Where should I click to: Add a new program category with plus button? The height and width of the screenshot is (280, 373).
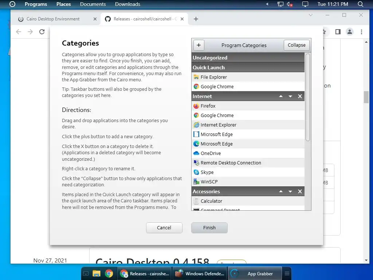pyautogui.click(x=199, y=45)
